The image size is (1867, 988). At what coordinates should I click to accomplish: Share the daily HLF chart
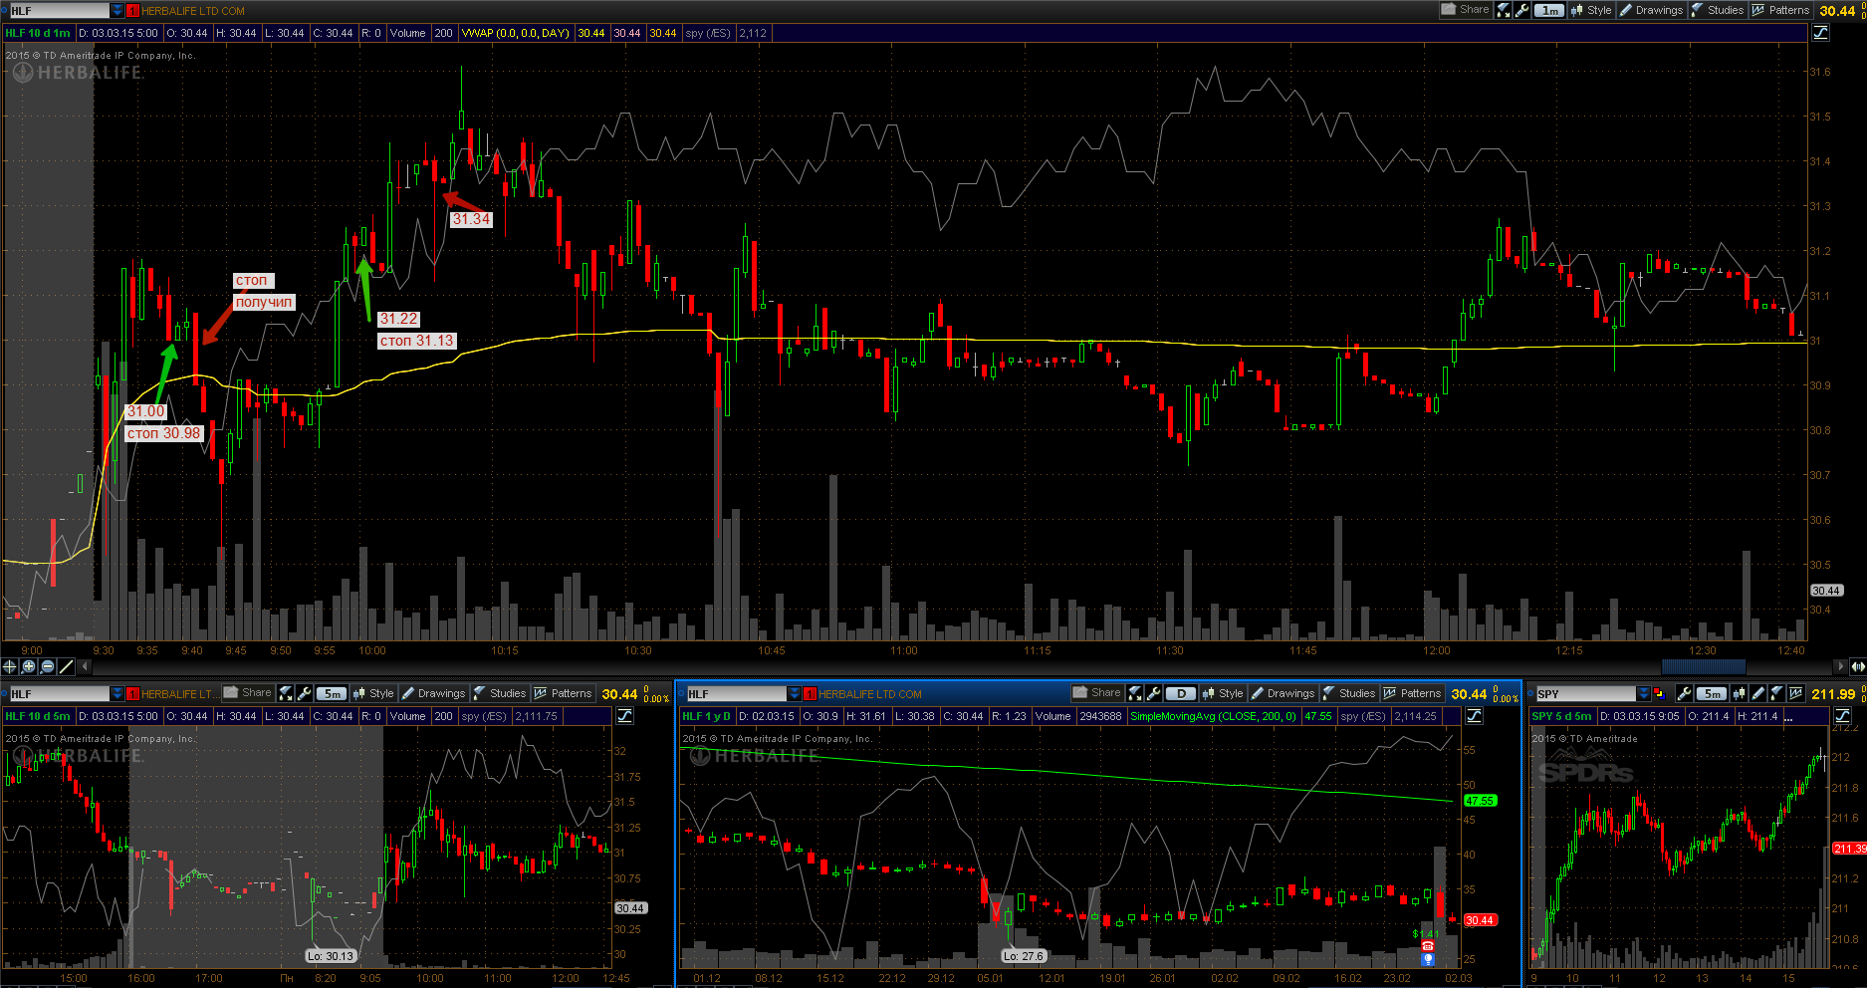tap(1096, 693)
